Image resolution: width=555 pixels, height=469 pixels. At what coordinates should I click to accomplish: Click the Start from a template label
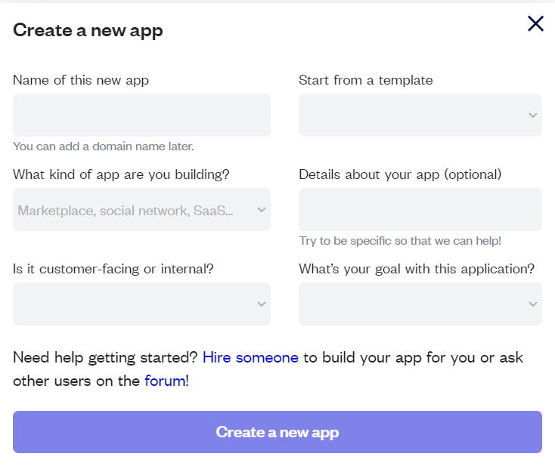point(366,80)
